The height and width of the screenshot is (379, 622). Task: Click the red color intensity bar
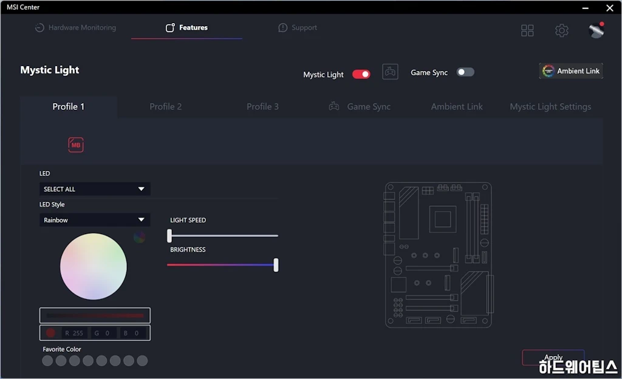tap(95, 315)
